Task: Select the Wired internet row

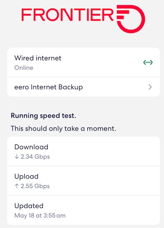Action: click(x=84, y=62)
